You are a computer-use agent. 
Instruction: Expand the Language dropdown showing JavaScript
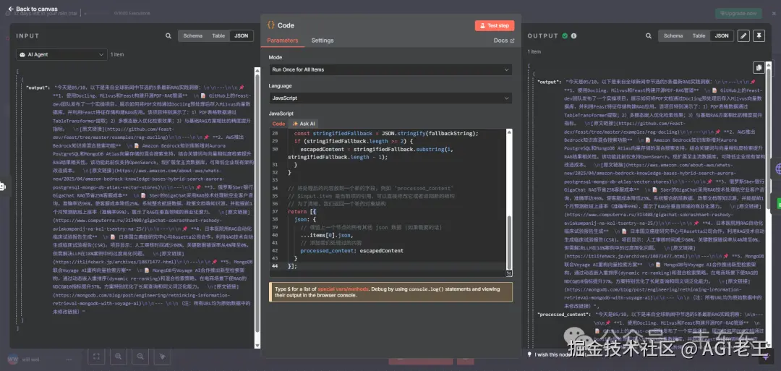[390, 98]
